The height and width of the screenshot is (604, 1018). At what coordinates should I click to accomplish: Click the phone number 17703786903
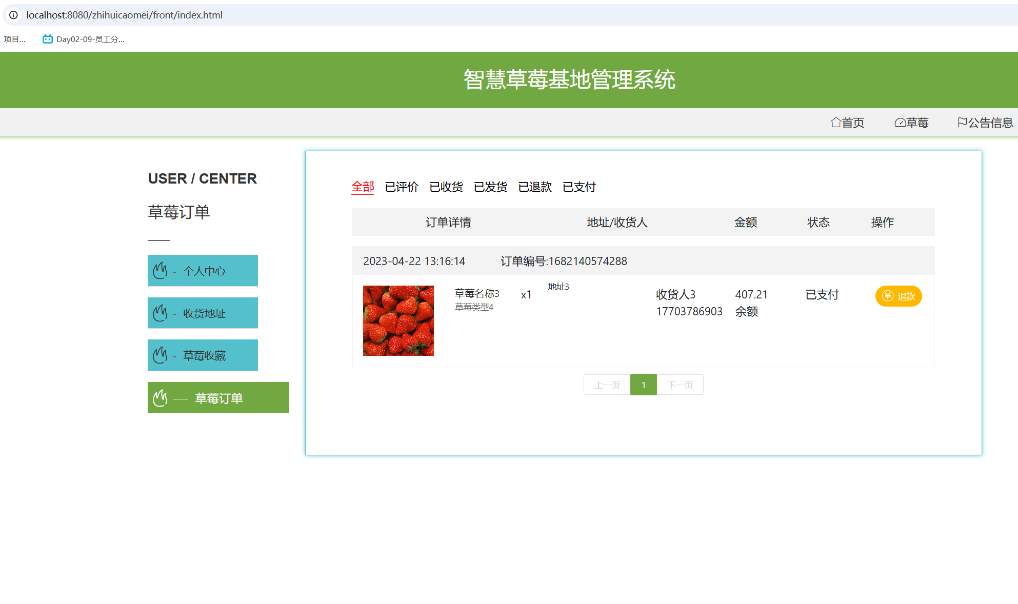tap(689, 311)
